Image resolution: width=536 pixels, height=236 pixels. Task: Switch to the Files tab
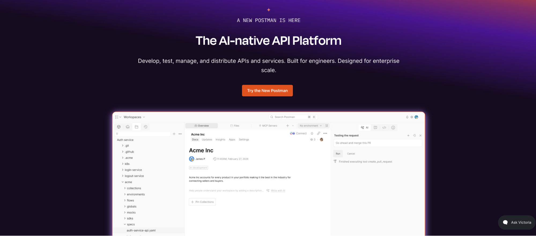point(235,126)
